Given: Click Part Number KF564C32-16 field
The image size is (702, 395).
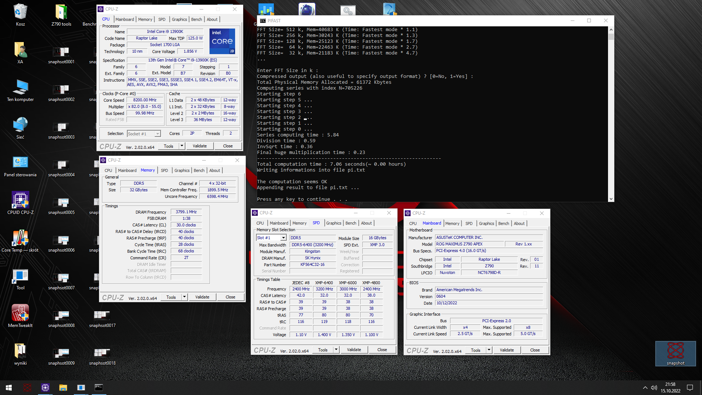Looking at the screenshot, I should coord(313,264).
